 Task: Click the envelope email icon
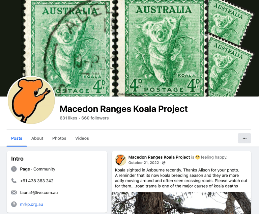tap(14, 192)
